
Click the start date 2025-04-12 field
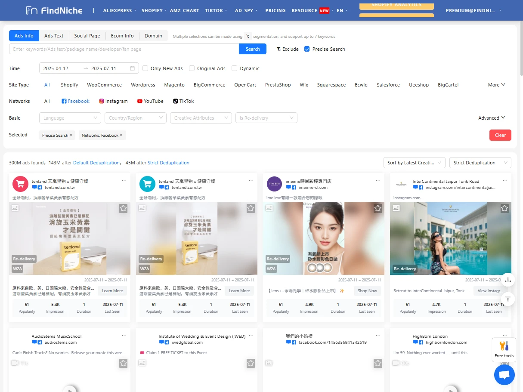click(62, 68)
